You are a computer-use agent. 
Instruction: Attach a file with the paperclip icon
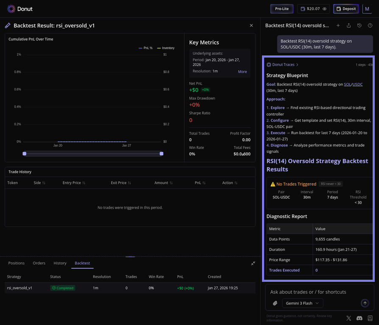(275, 303)
